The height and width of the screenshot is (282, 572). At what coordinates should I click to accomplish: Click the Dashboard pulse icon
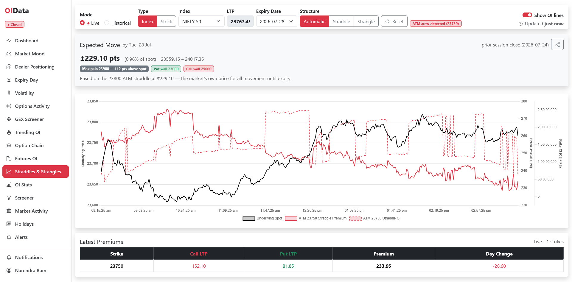(x=9, y=40)
